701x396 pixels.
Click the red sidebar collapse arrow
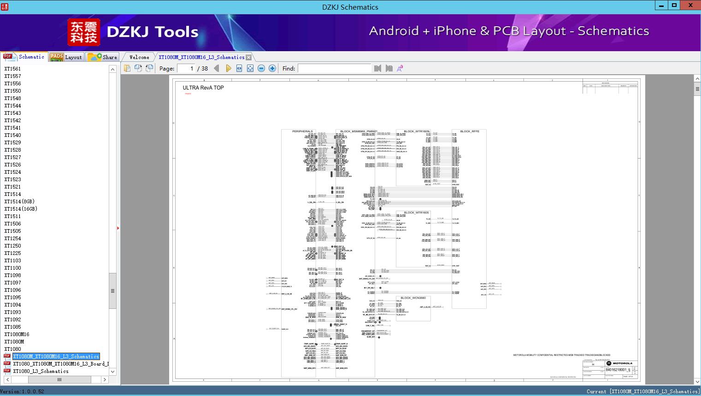pyautogui.click(x=118, y=228)
